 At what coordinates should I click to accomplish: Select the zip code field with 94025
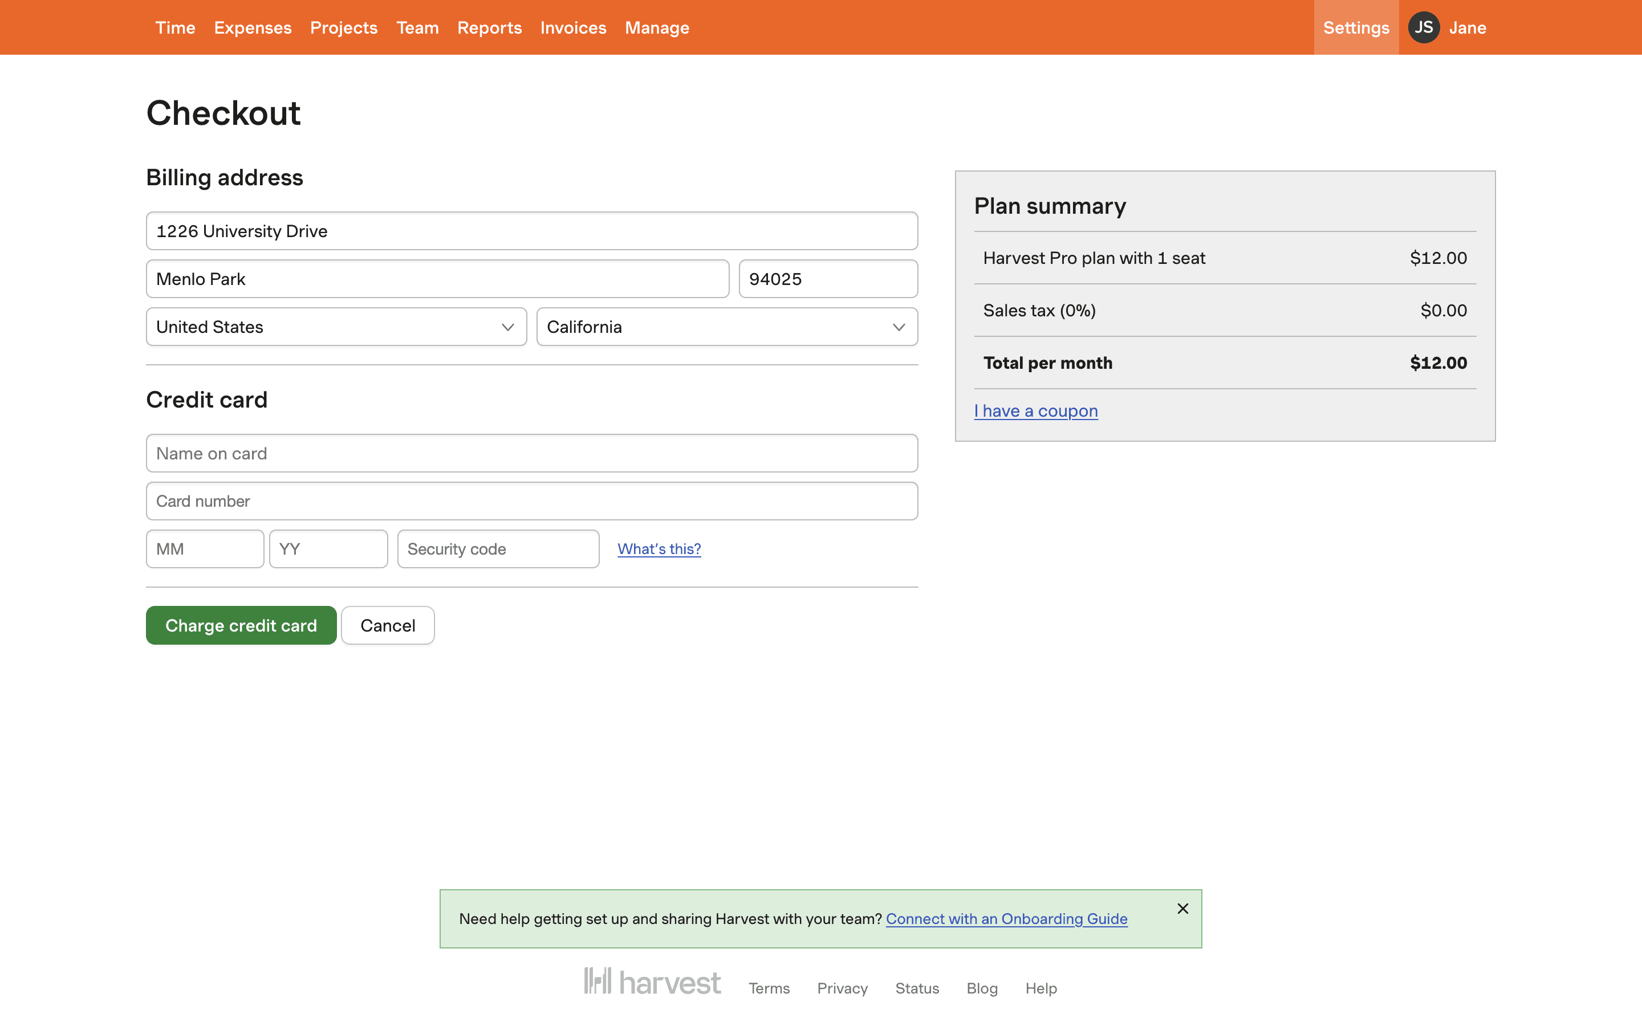click(x=828, y=279)
